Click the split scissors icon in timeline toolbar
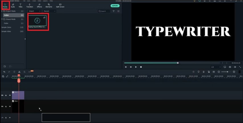Viewport: 243px width, 123px height. 19,72
